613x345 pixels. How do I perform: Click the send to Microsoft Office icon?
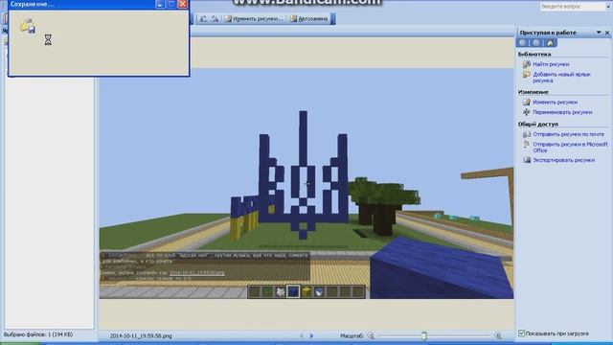point(527,145)
